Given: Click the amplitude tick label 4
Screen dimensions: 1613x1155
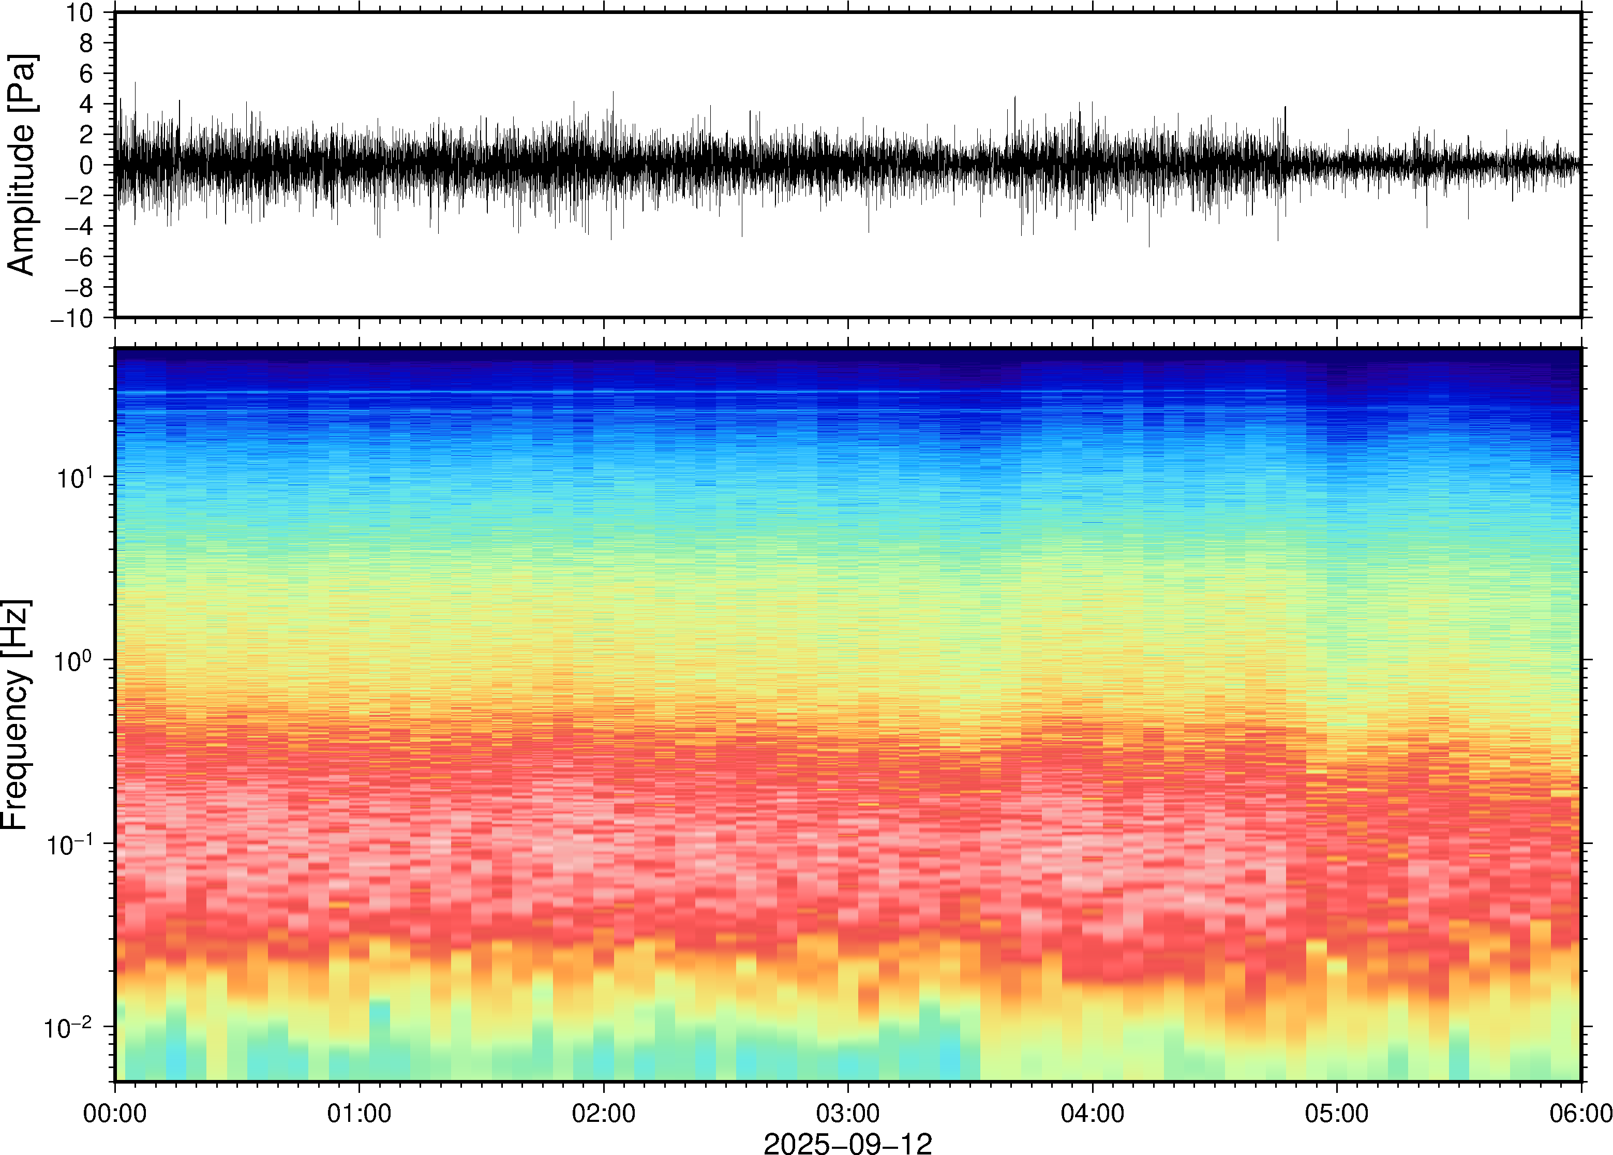Looking at the screenshot, I should coord(86,105).
